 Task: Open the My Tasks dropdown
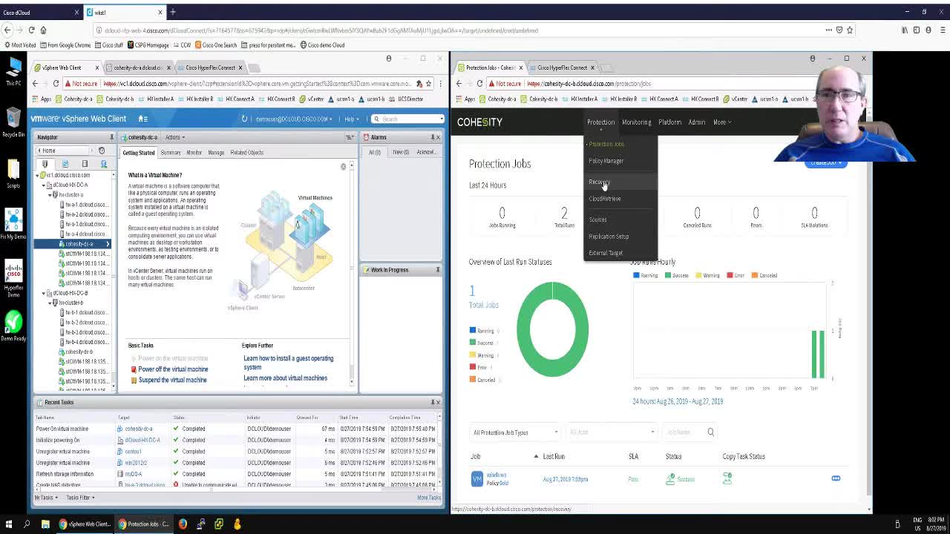(45, 498)
